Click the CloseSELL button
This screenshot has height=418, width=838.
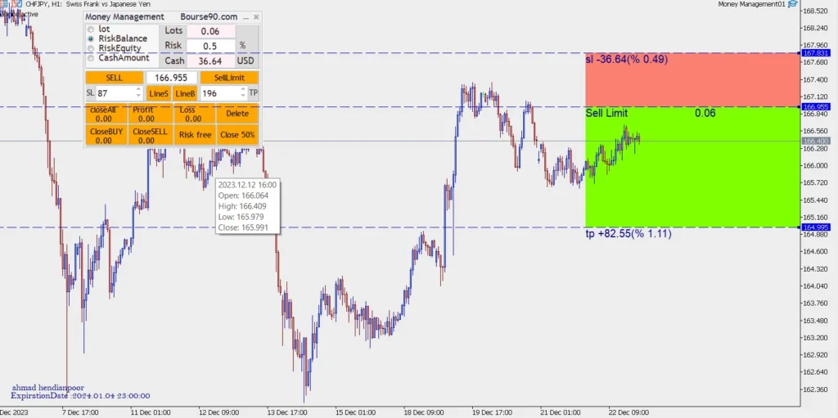(151, 135)
